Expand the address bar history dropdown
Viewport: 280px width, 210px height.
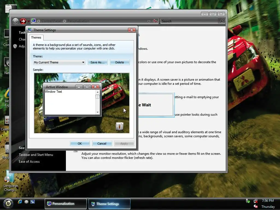(x=149, y=21)
